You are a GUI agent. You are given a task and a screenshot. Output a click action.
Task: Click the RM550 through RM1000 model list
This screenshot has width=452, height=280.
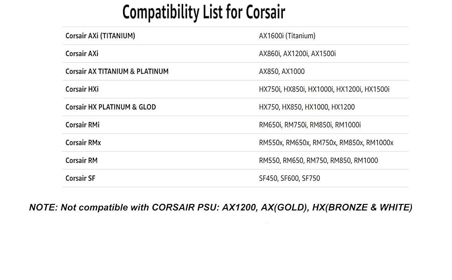coord(318,160)
